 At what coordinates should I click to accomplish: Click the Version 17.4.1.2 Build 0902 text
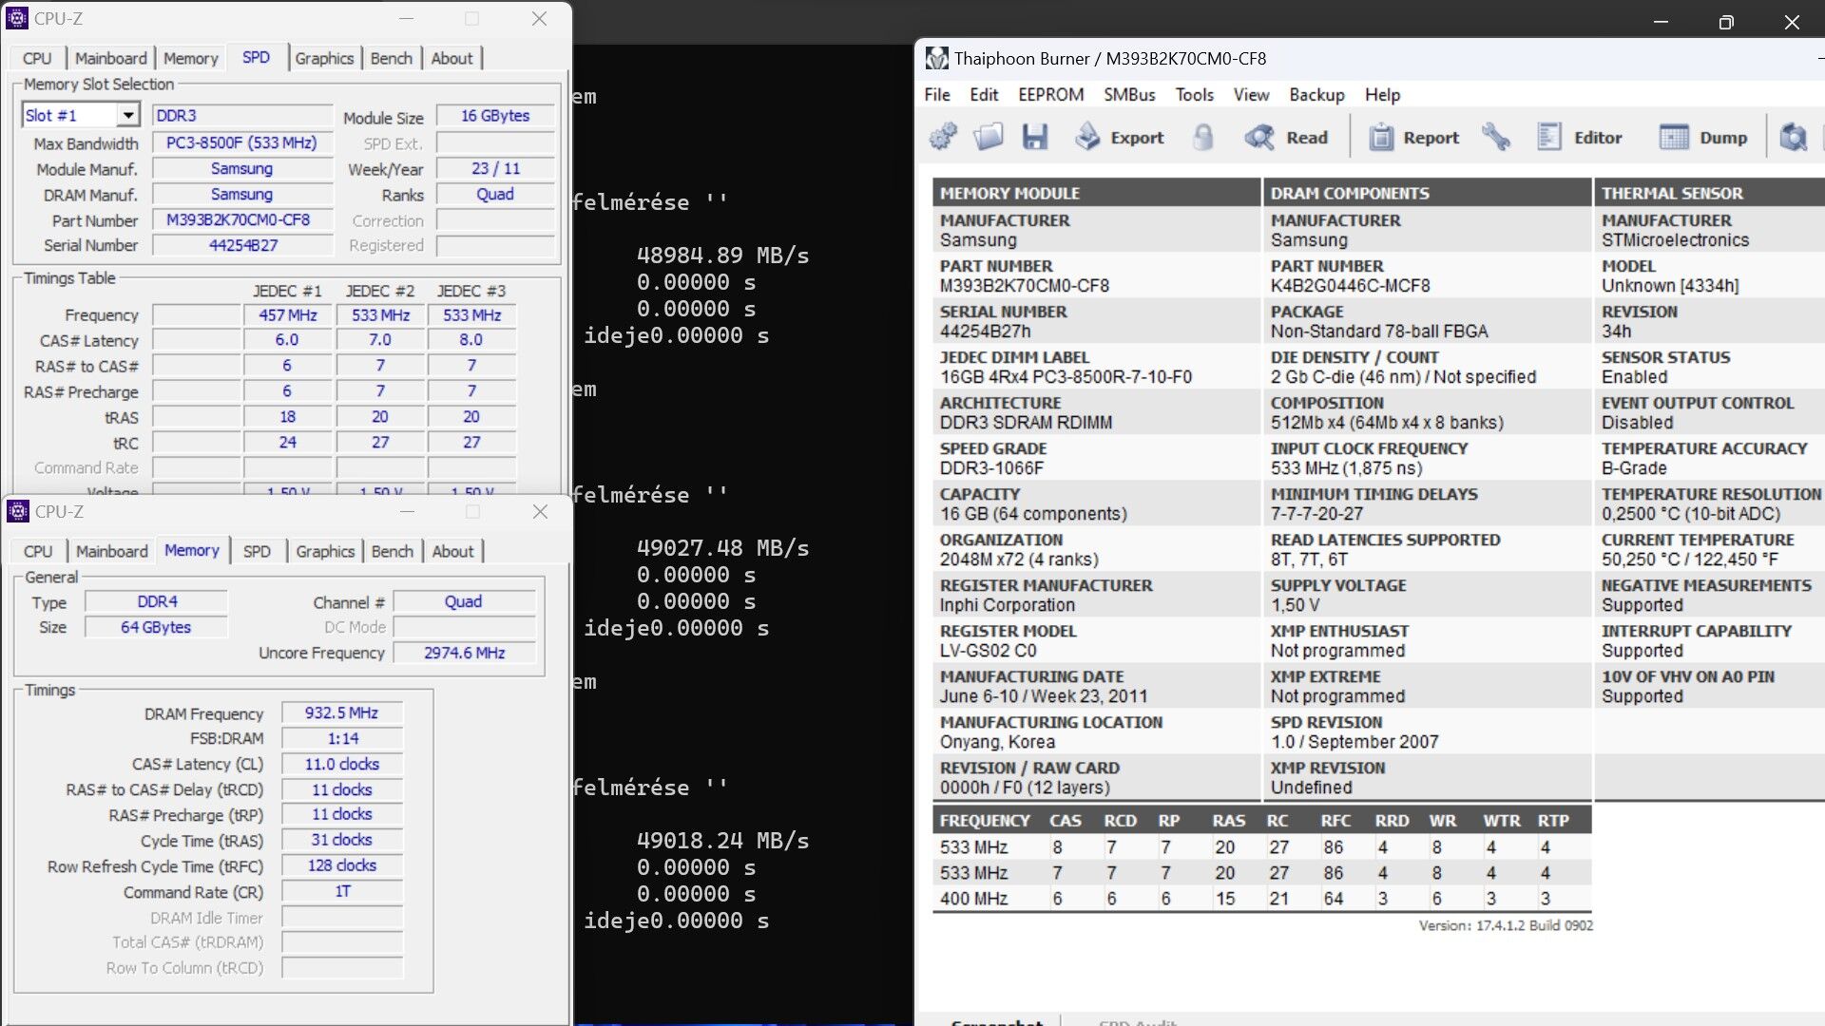point(1506,925)
